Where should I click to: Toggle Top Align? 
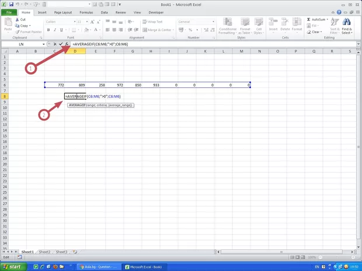click(x=107, y=22)
